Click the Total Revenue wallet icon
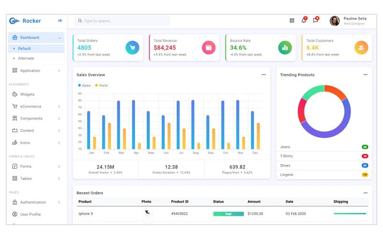 (209, 47)
